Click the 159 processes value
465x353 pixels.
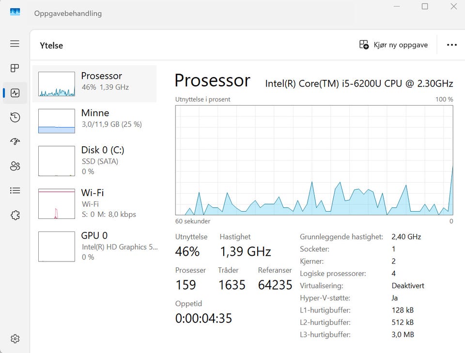click(x=186, y=285)
